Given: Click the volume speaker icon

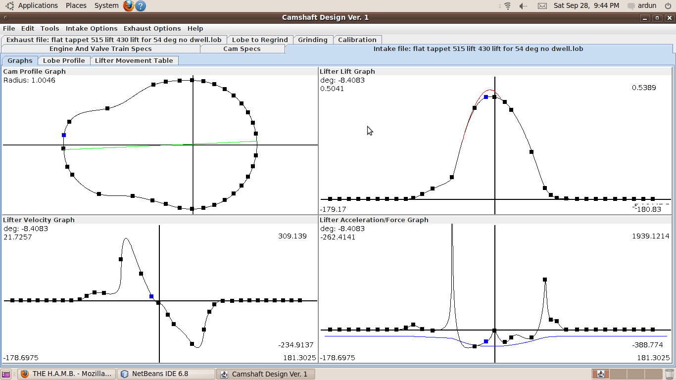Looking at the screenshot, I should point(523,6).
